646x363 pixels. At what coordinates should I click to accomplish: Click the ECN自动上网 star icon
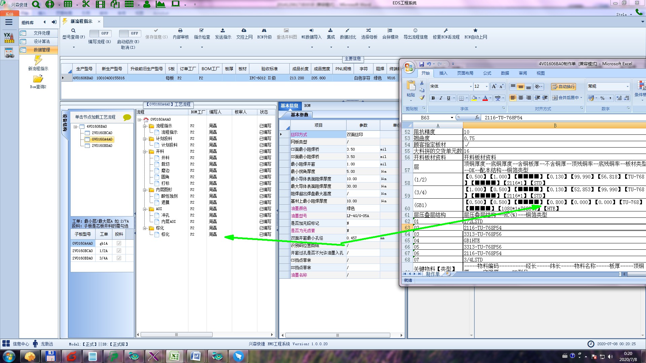click(x=475, y=31)
